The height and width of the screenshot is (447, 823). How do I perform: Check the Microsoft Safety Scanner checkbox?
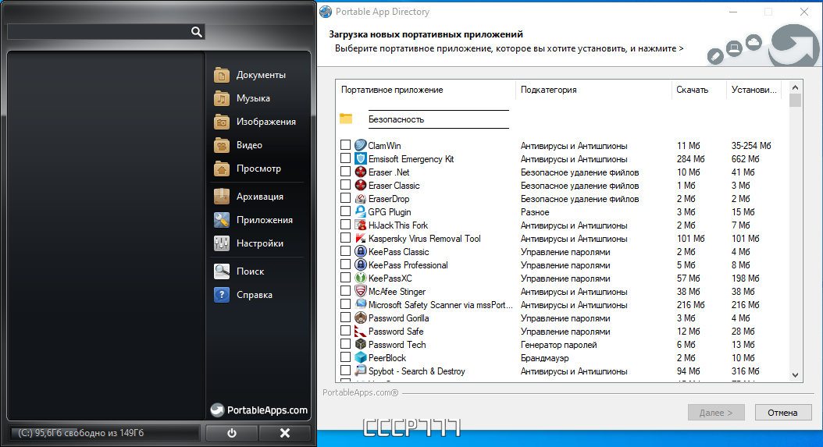(x=345, y=303)
